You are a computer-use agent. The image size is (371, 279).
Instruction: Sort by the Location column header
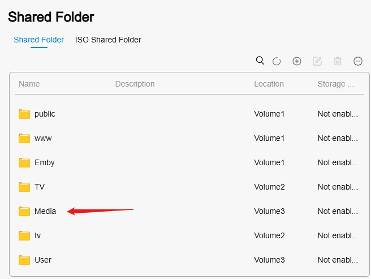coord(269,84)
